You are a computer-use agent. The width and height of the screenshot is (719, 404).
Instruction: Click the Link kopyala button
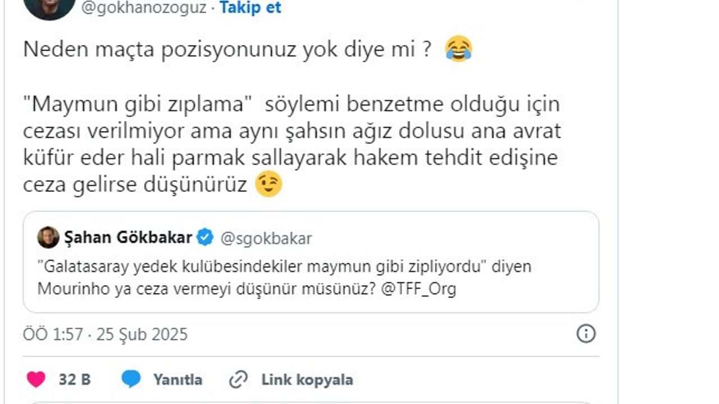pos(307,380)
